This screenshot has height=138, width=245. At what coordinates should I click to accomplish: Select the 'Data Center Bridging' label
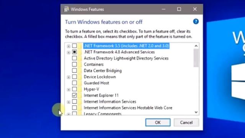(103, 71)
